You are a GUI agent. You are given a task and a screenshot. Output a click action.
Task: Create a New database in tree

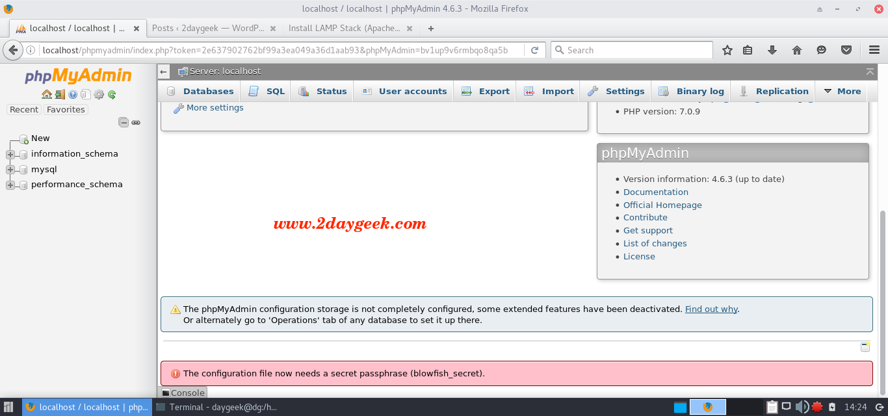40,138
